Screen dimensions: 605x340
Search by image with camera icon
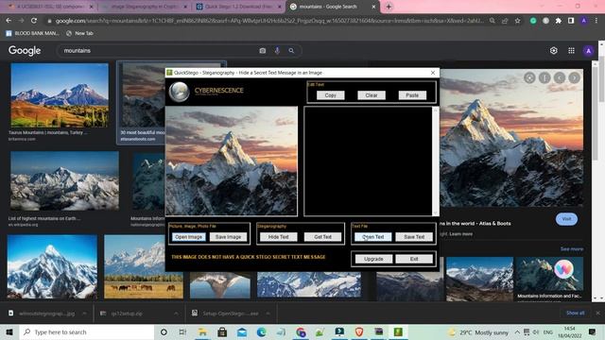click(x=263, y=50)
